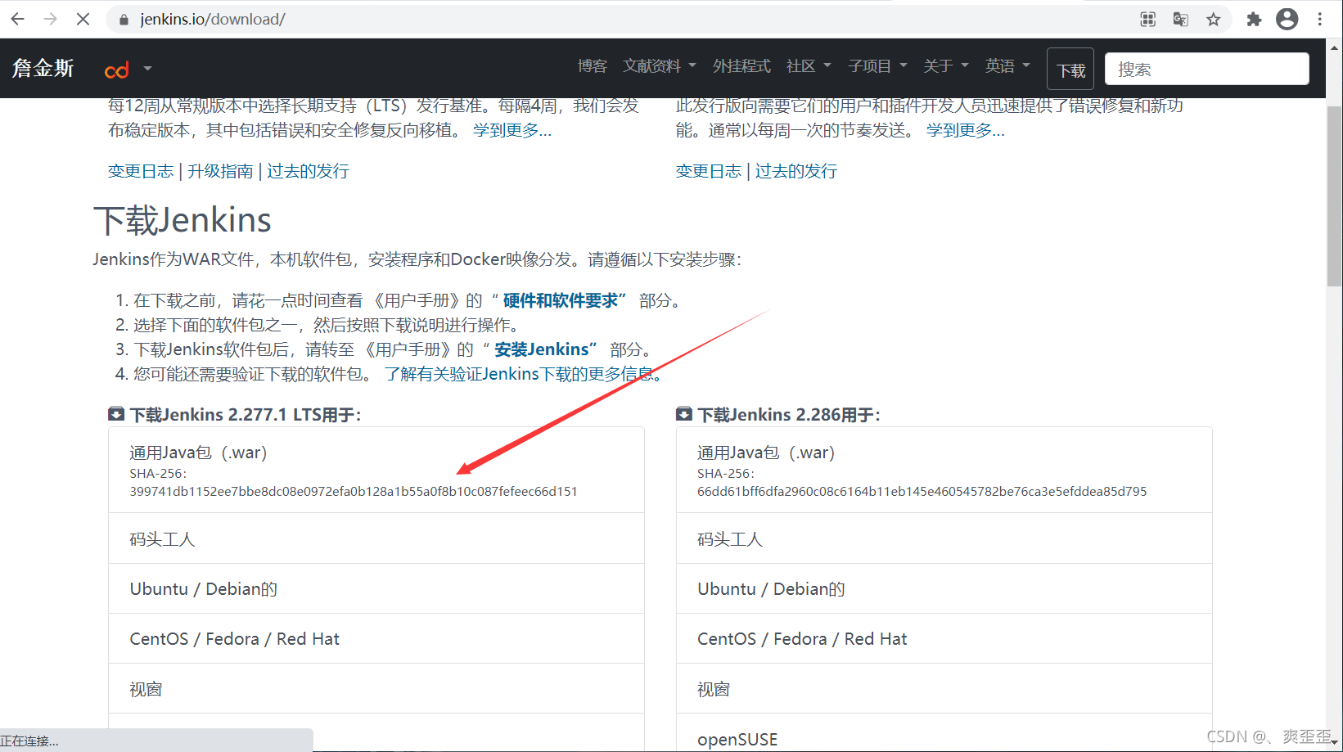
Task: Open the LTS 学到更多 link
Action: [x=512, y=130]
